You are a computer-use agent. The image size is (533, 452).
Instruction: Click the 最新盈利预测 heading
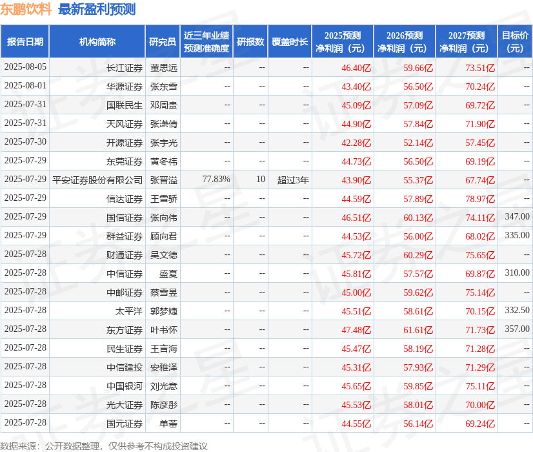97,9
